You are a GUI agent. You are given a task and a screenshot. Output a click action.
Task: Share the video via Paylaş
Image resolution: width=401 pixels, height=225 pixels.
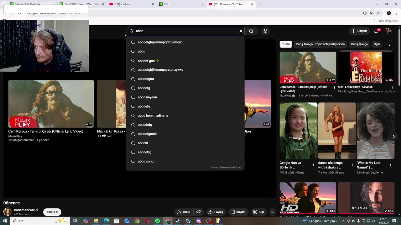click(x=216, y=212)
